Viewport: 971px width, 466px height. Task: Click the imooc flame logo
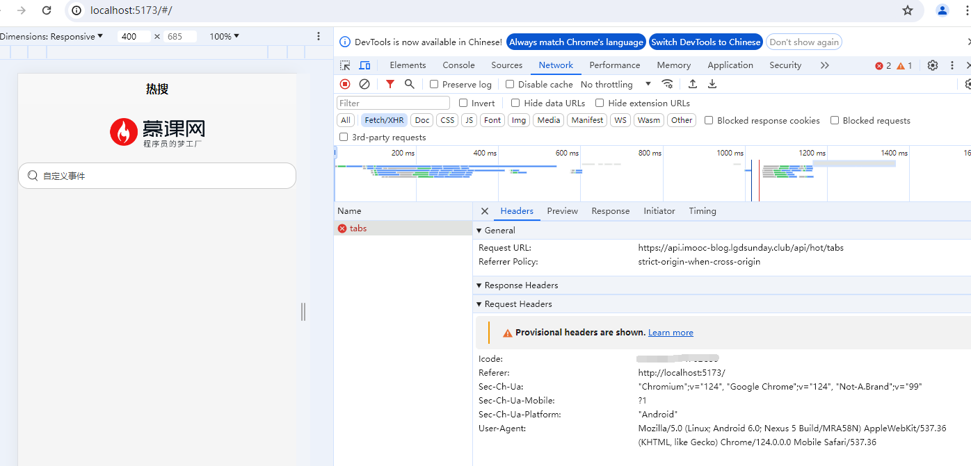tap(124, 132)
